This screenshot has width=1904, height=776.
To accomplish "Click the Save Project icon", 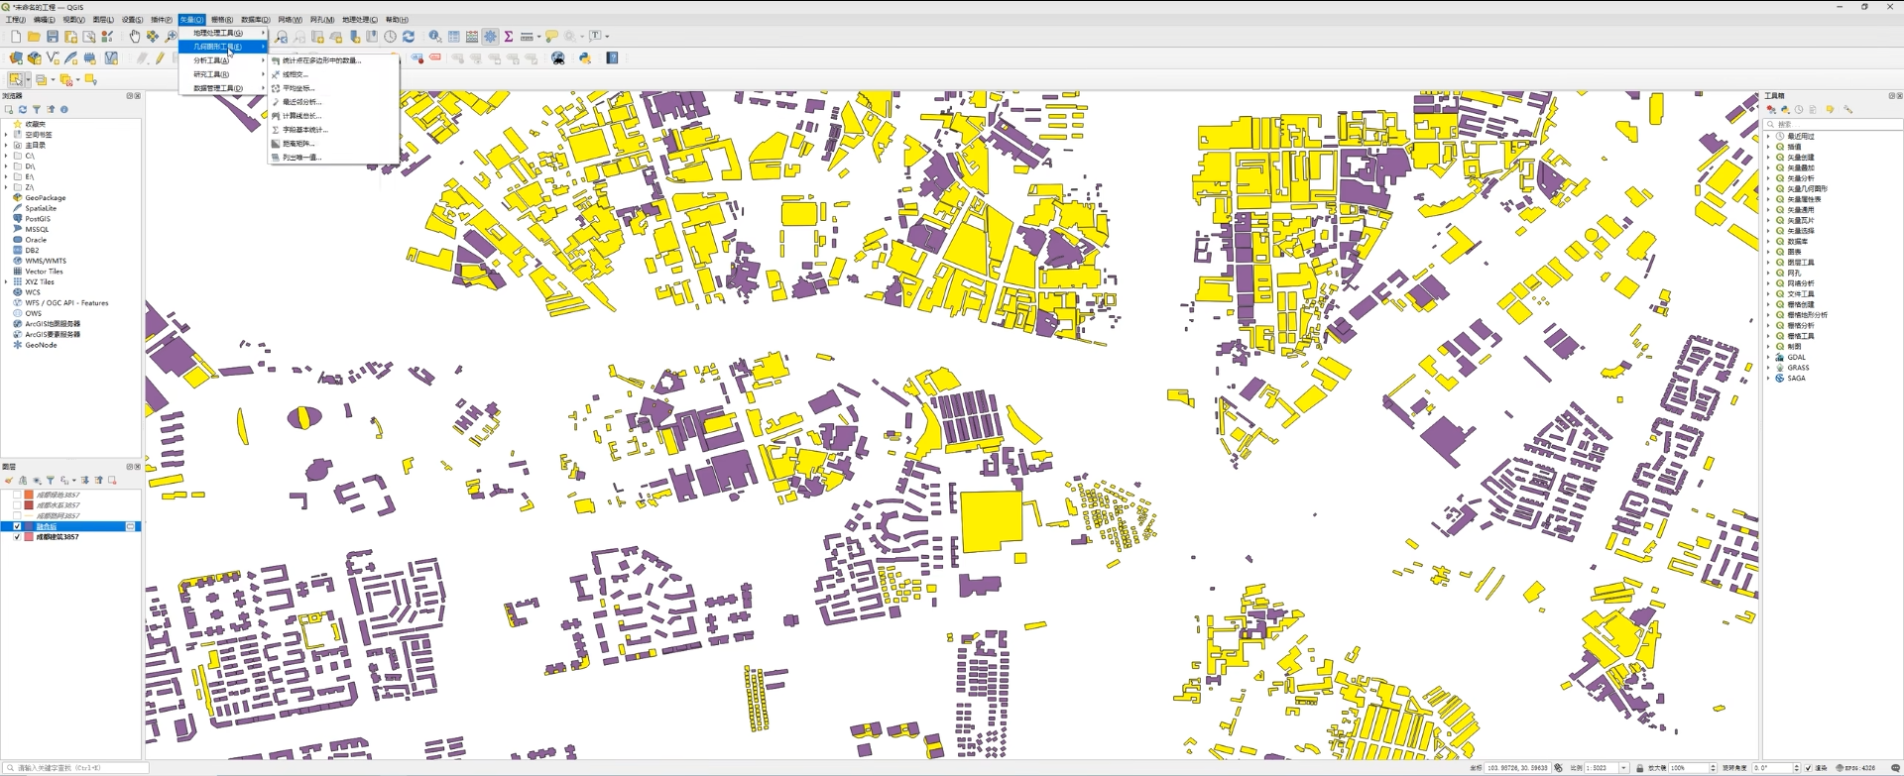I will (x=53, y=37).
